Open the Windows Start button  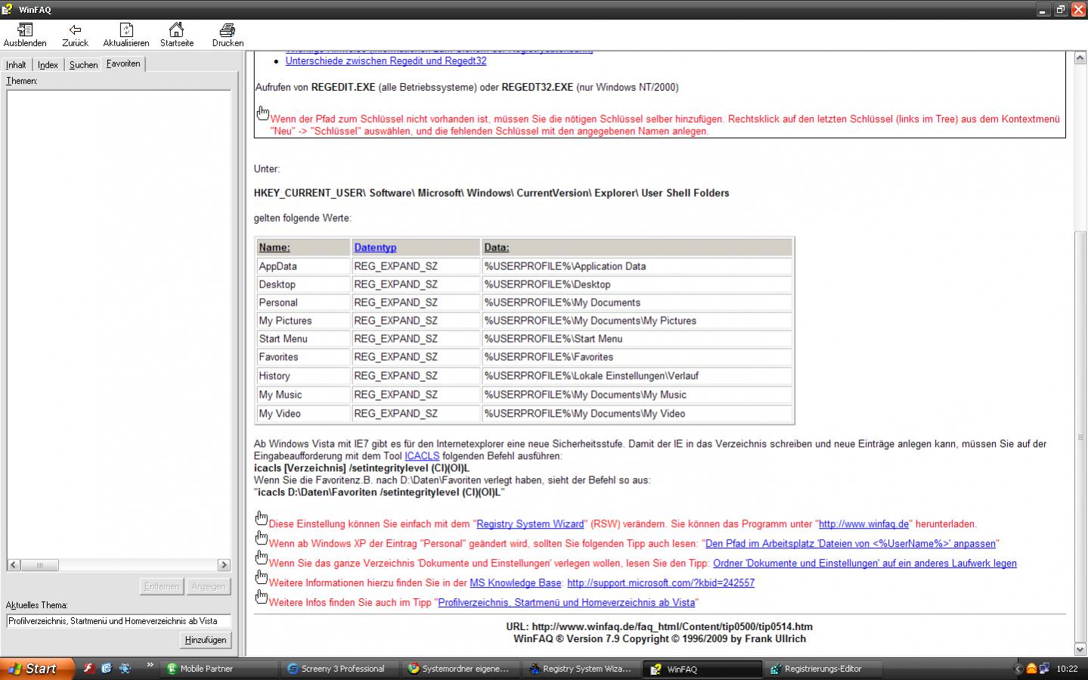(37, 669)
